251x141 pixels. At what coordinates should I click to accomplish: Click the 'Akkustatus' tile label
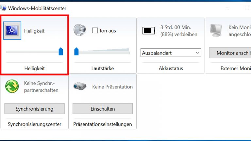pyautogui.click(x=171, y=69)
